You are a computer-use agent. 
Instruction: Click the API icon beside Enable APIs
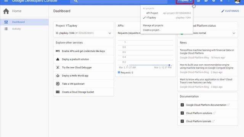(58, 51)
